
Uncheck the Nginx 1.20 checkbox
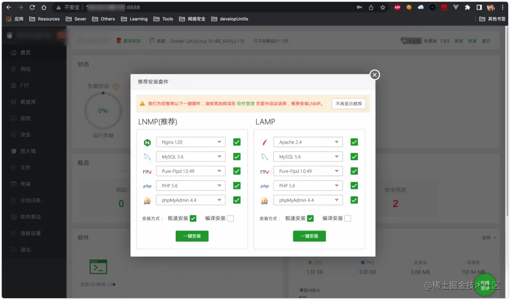click(237, 142)
